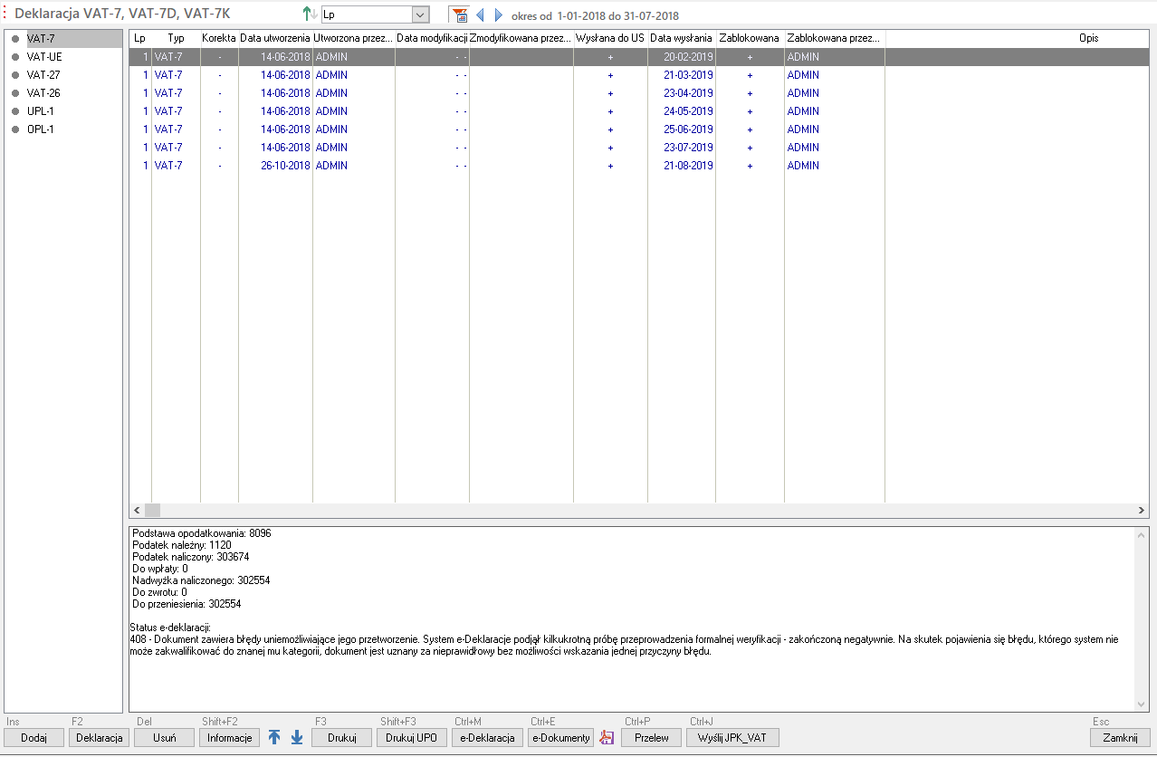Go to previous period with left arrow
The image size is (1157, 757).
[480, 15]
